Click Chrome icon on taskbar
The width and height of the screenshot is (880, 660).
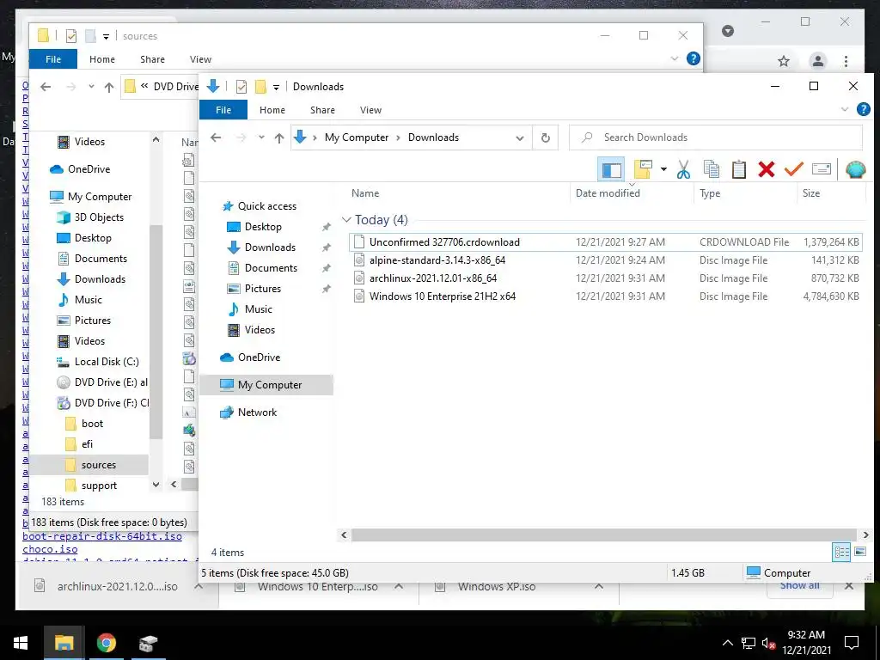click(106, 643)
